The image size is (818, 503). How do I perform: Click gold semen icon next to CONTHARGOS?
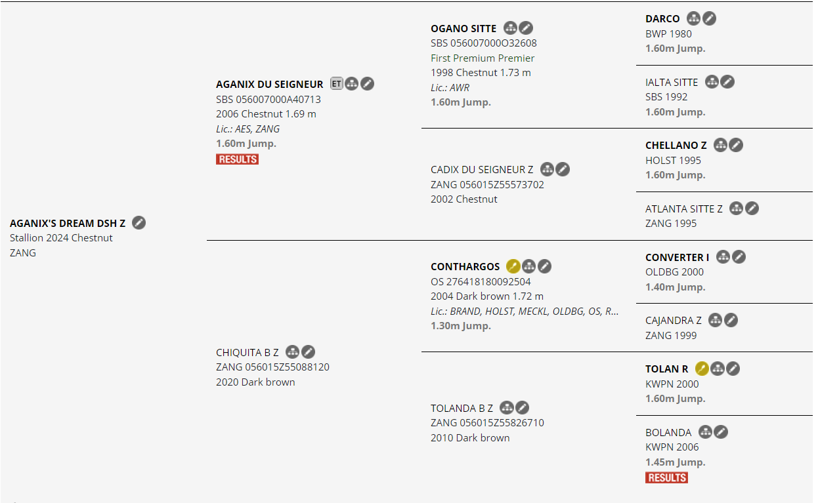[513, 267]
